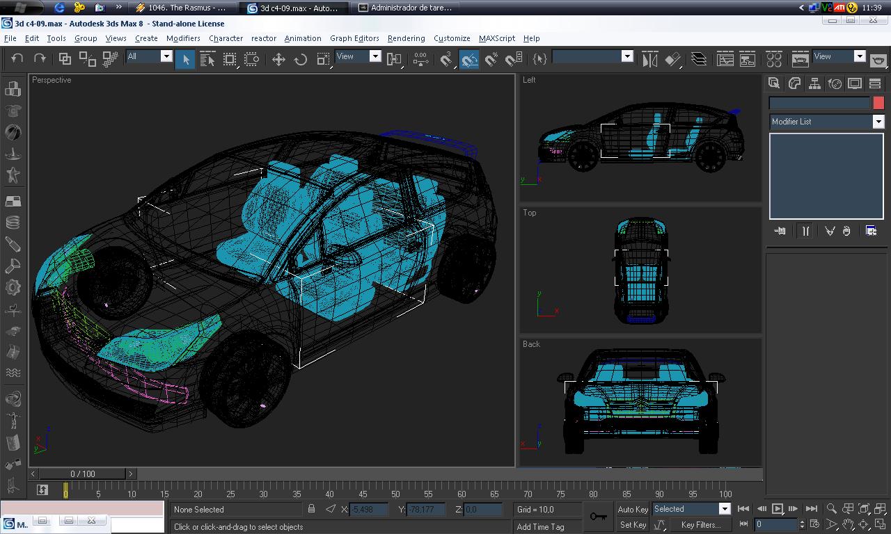Open the Graph Editors menu
Screen dimensions: 891x534
[354, 38]
